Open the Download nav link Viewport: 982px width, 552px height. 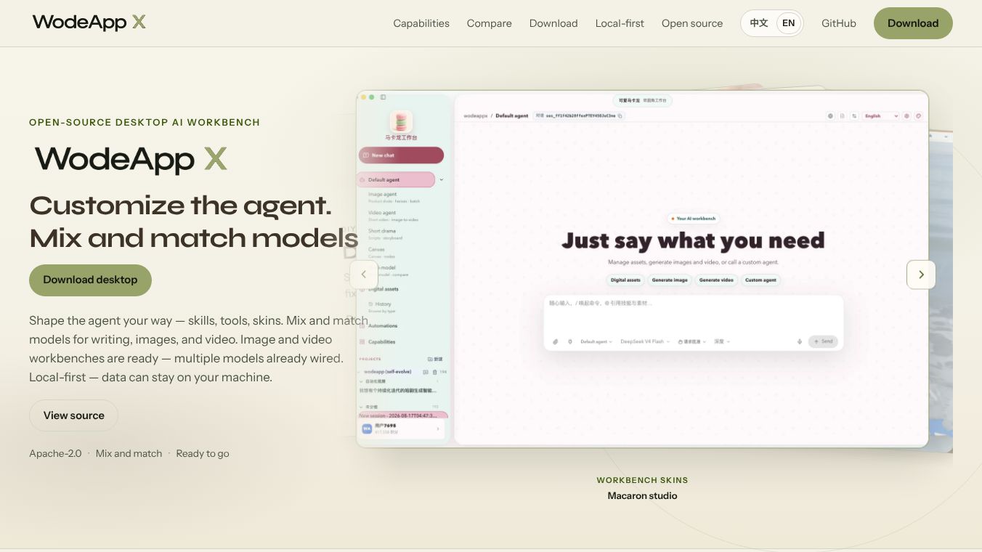click(x=553, y=23)
